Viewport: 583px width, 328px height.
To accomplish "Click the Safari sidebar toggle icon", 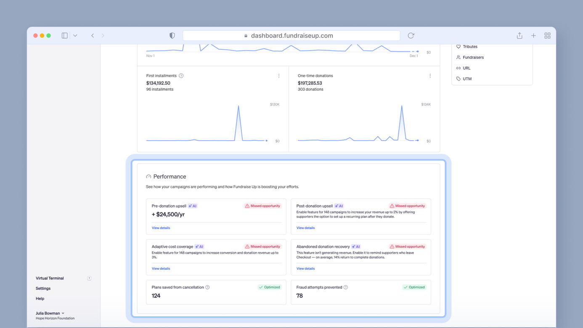I will [x=64, y=36].
